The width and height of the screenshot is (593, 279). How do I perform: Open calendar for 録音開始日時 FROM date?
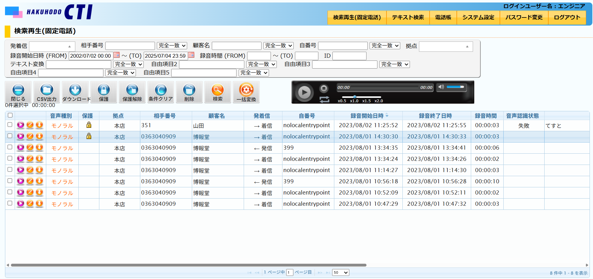pyautogui.click(x=117, y=55)
